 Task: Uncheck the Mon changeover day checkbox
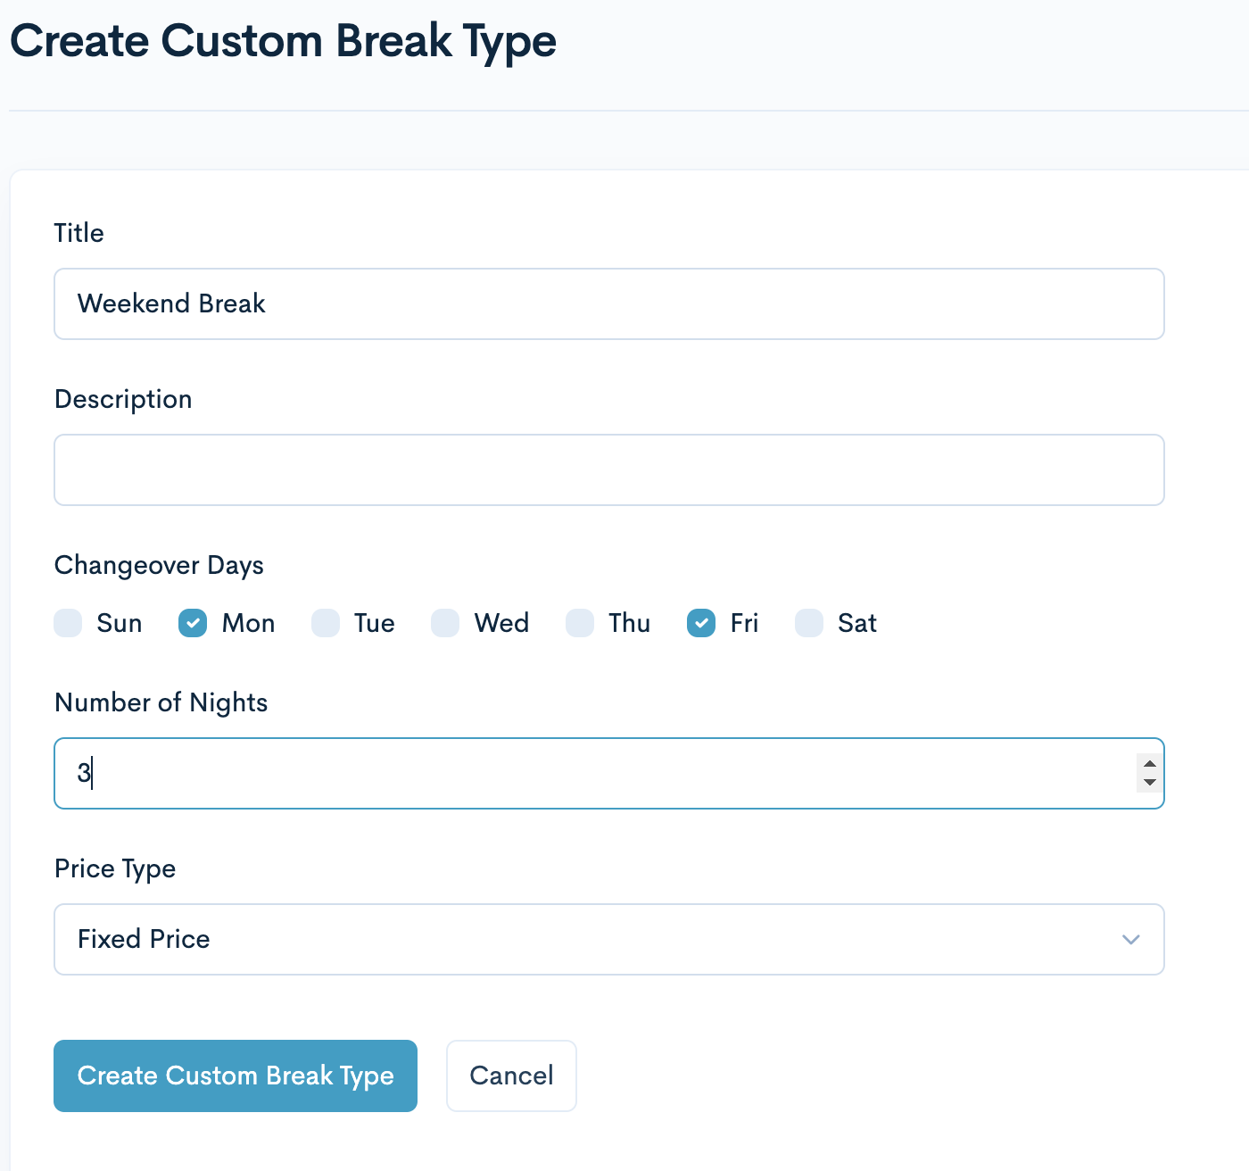coord(193,623)
